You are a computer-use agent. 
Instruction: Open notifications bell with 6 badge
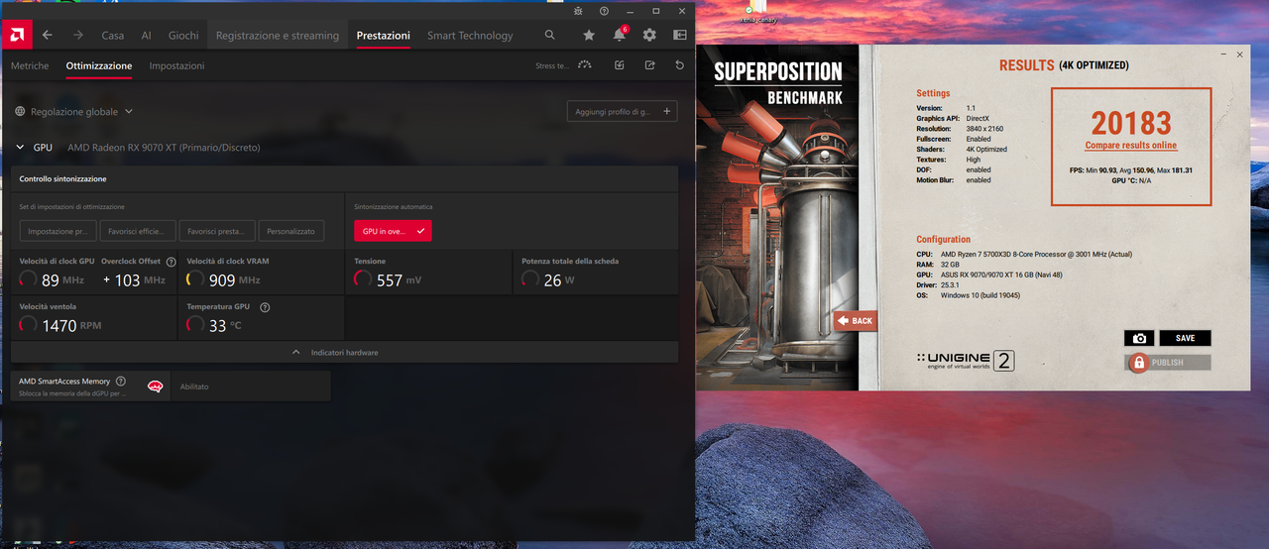click(x=620, y=34)
